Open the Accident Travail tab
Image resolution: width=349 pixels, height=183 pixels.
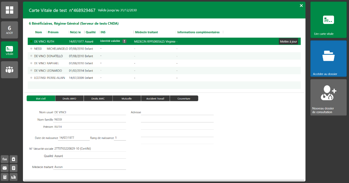click(x=155, y=98)
